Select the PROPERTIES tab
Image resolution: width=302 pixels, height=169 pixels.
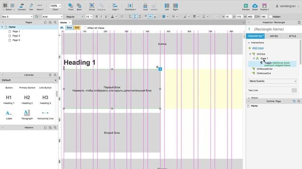255,36
